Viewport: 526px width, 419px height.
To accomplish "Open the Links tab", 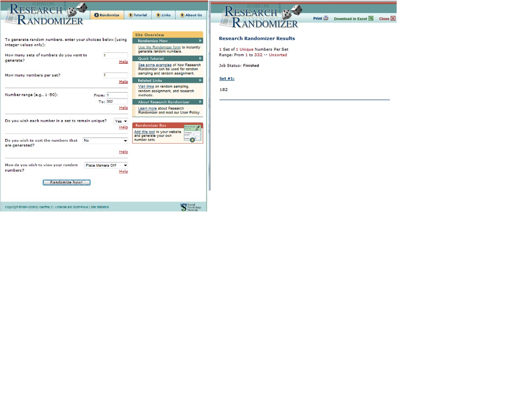I will [163, 15].
